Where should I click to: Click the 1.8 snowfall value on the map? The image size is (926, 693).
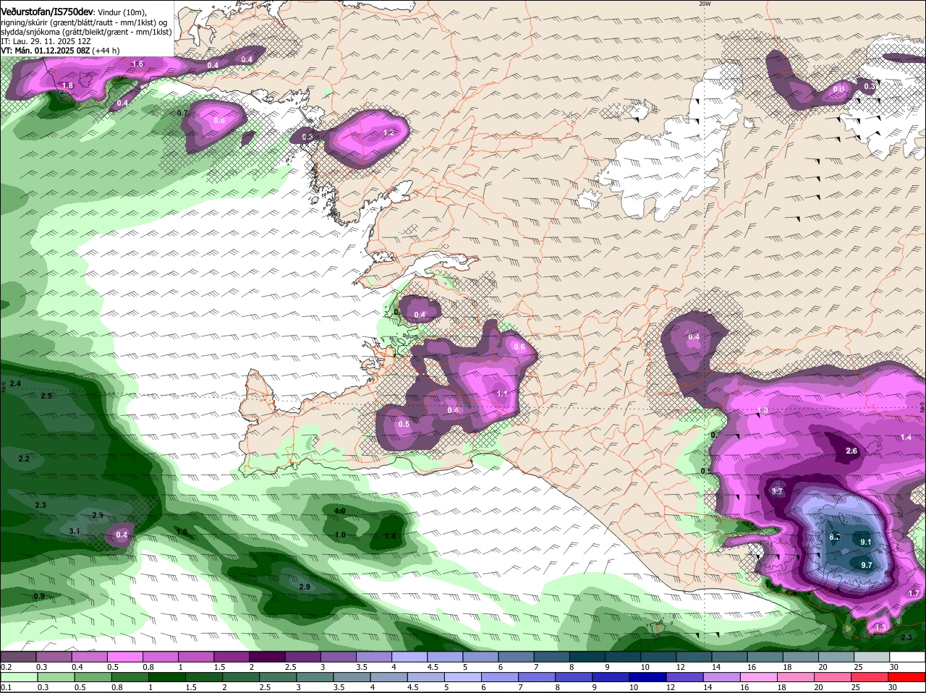click(x=67, y=86)
